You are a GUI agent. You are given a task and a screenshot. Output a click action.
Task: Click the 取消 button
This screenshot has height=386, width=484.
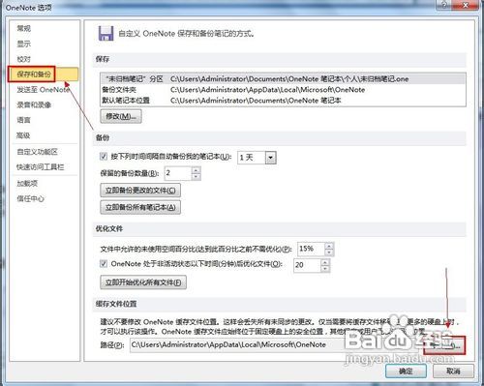(453, 371)
